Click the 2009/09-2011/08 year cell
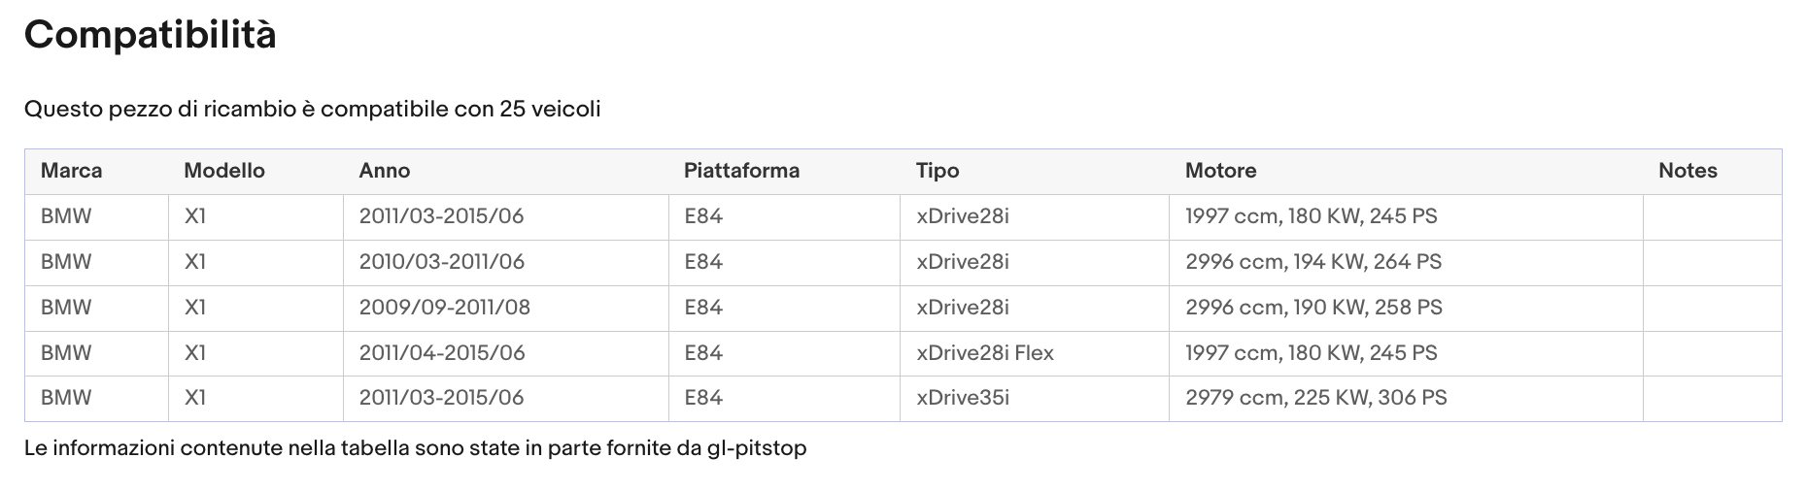 tap(445, 308)
